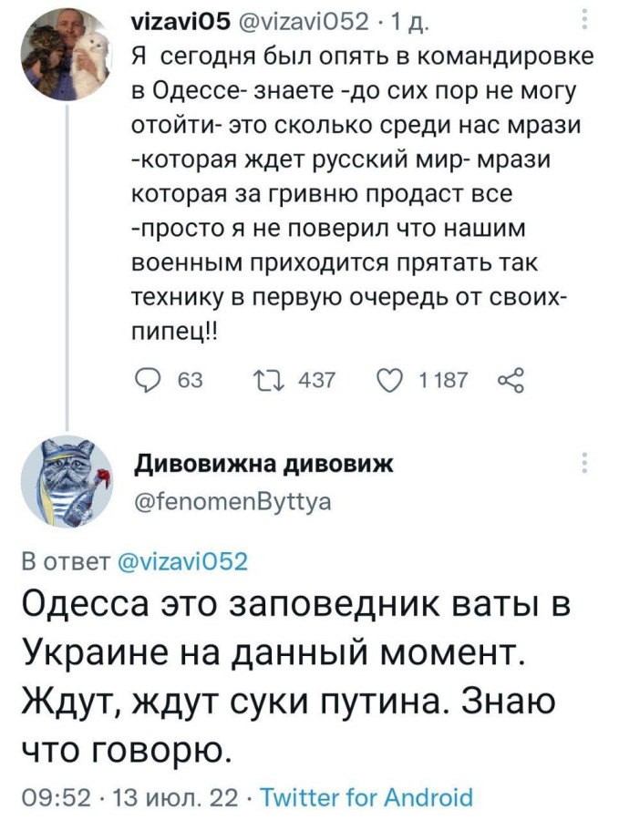
Task: Open the three-dot menu on Дивовижна дивовиж's reply
Action: click(584, 462)
